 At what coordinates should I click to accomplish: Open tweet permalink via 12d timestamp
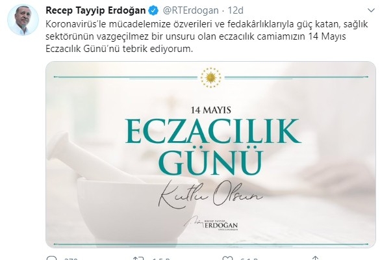(236, 10)
